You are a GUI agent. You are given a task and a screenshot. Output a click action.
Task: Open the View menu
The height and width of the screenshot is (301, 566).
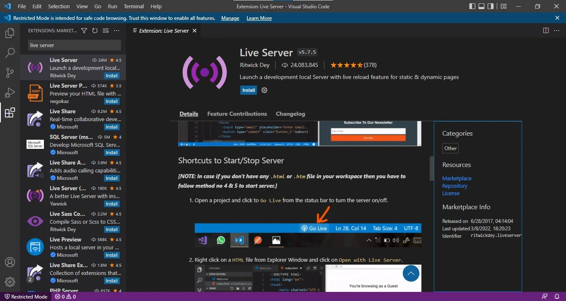(x=82, y=6)
